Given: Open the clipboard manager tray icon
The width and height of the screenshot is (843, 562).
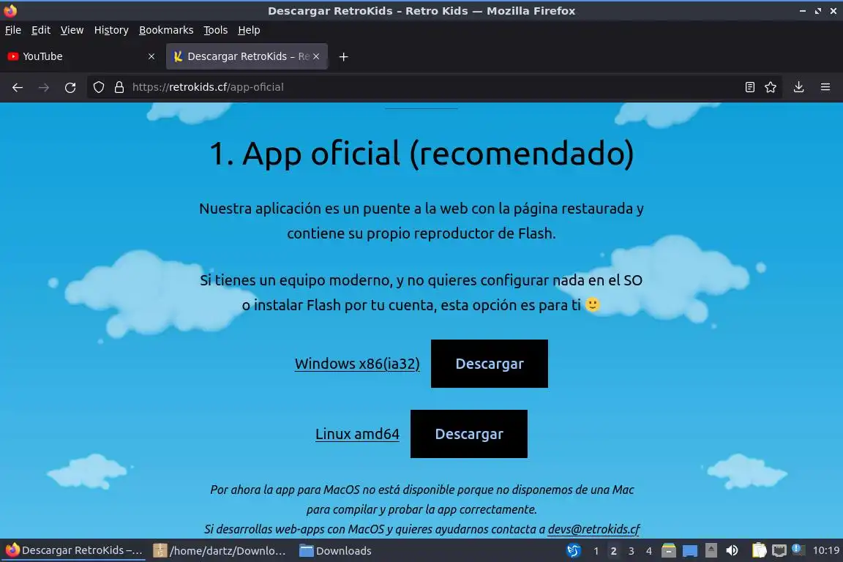Looking at the screenshot, I should point(759,551).
